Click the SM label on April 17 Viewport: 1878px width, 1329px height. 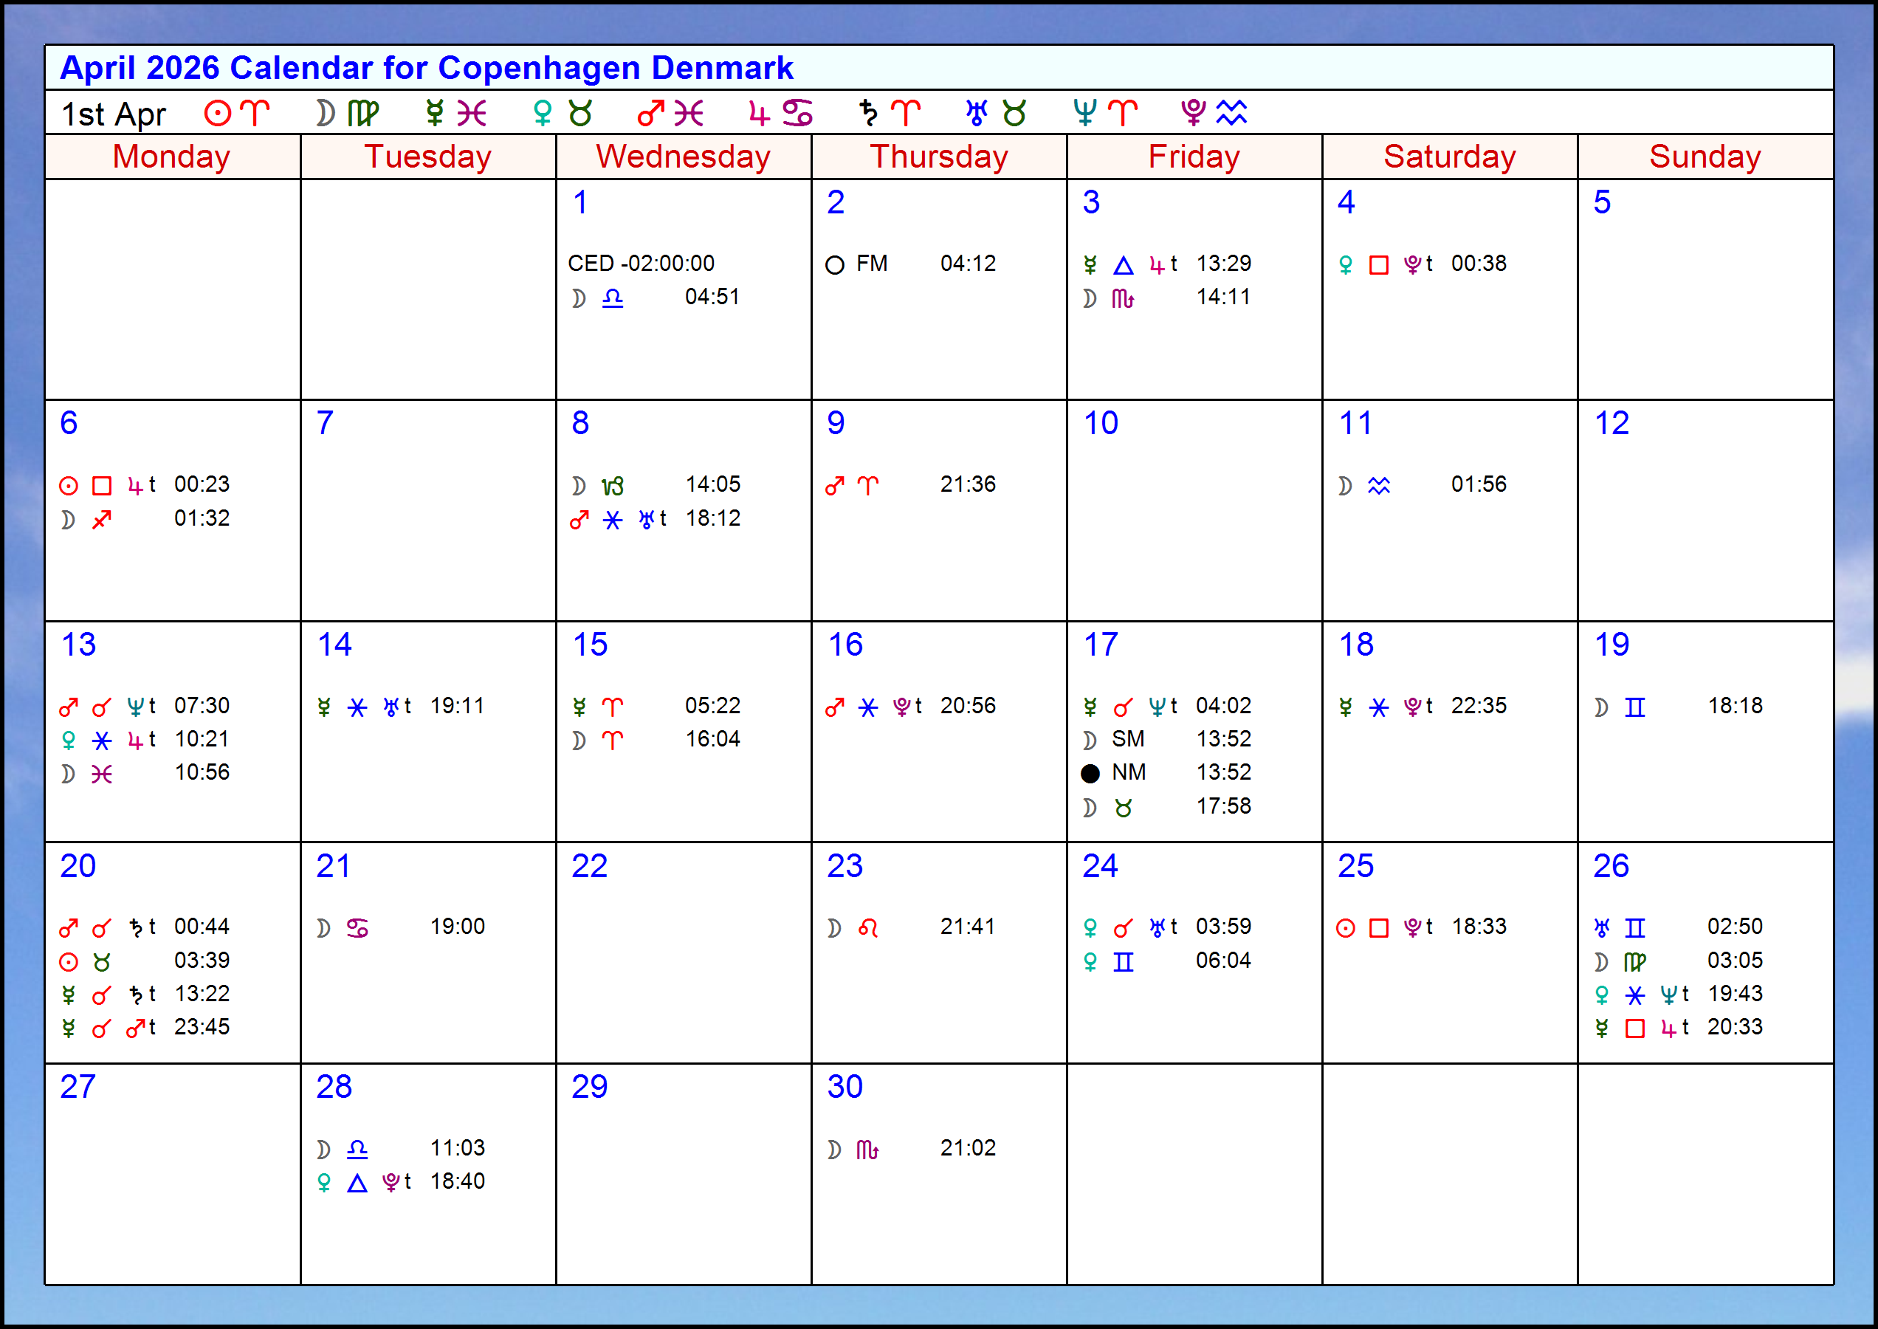pos(1128,739)
